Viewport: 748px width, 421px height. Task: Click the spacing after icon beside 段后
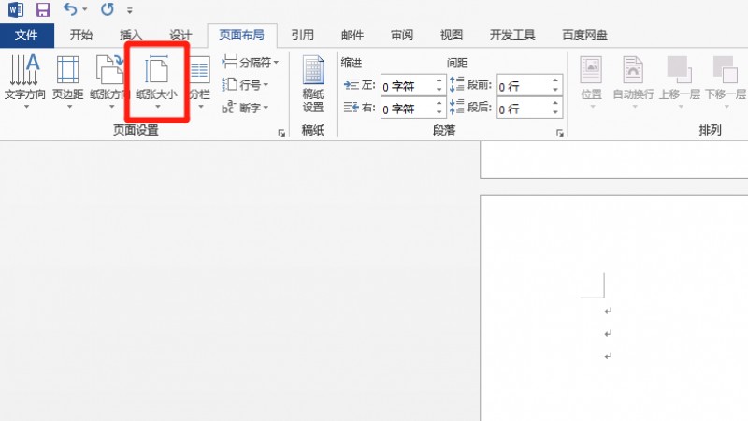[457, 107]
